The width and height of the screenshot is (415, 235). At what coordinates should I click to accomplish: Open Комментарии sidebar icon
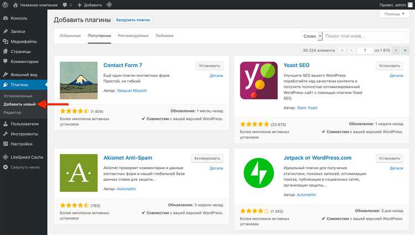coord(6,61)
